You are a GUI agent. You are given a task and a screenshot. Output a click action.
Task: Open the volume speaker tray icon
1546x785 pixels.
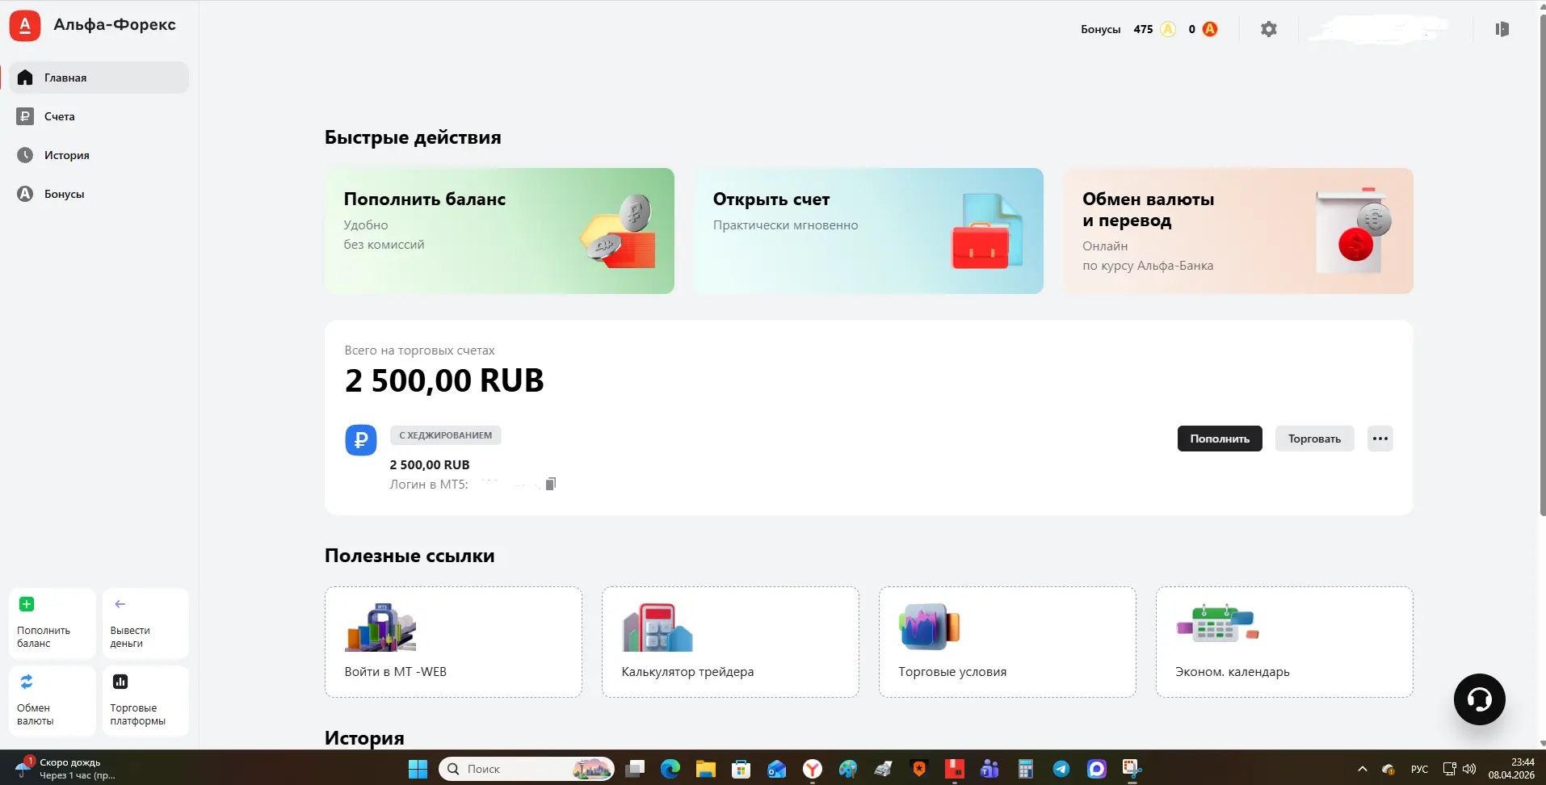coord(1469,769)
